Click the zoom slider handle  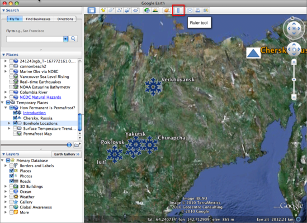coord(294,80)
